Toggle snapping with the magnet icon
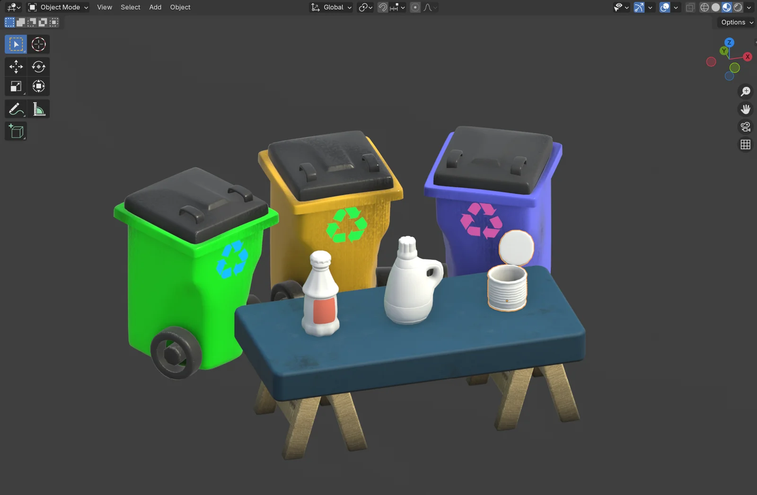The width and height of the screenshot is (757, 495). [x=382, y=7]
